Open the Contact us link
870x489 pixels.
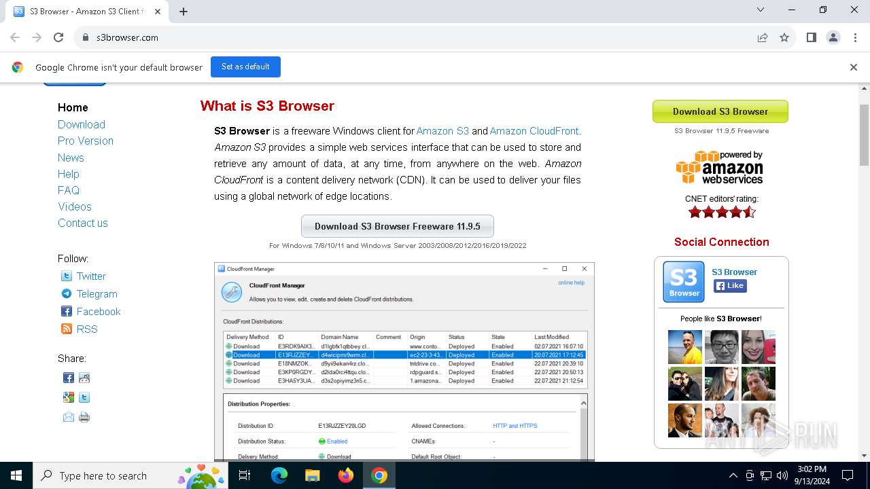(x=83, y=223)
